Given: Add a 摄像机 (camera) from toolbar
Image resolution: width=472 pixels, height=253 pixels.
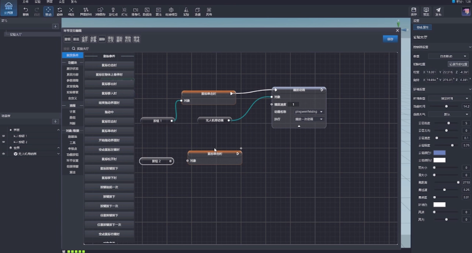Looking at the screenshot, I should tap(135, 11).
